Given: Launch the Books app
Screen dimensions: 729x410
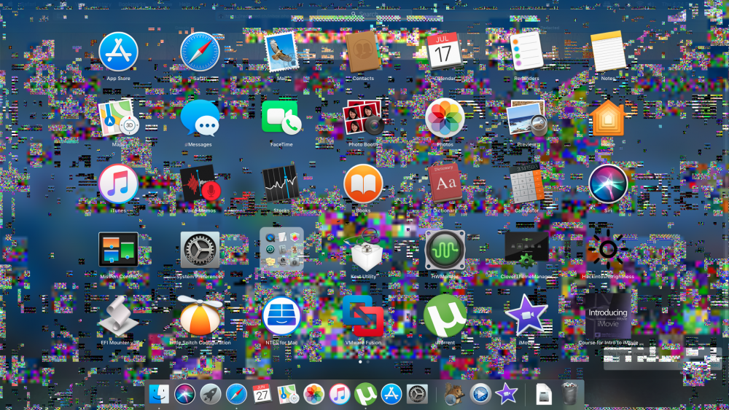Looking at the screenshot, I should pos(362,184).
